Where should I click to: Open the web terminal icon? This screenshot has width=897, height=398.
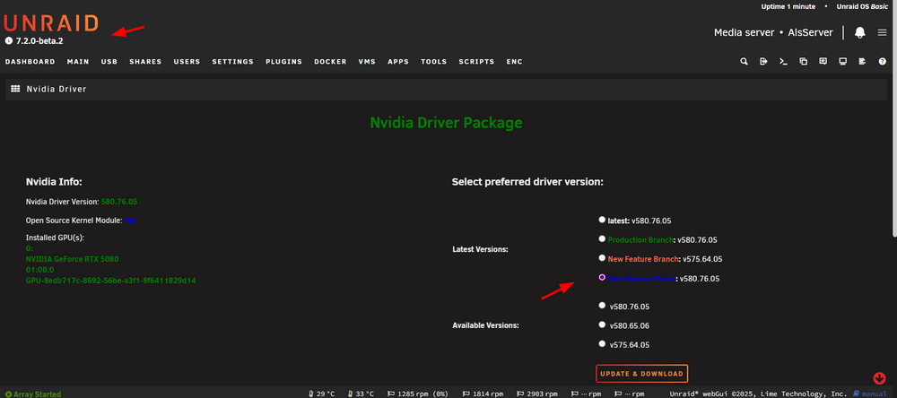[783, 62]
